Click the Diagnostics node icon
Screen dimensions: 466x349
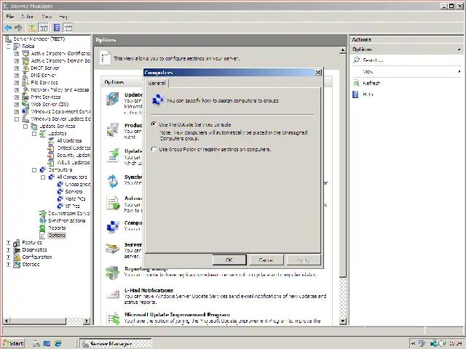(17, 249)
